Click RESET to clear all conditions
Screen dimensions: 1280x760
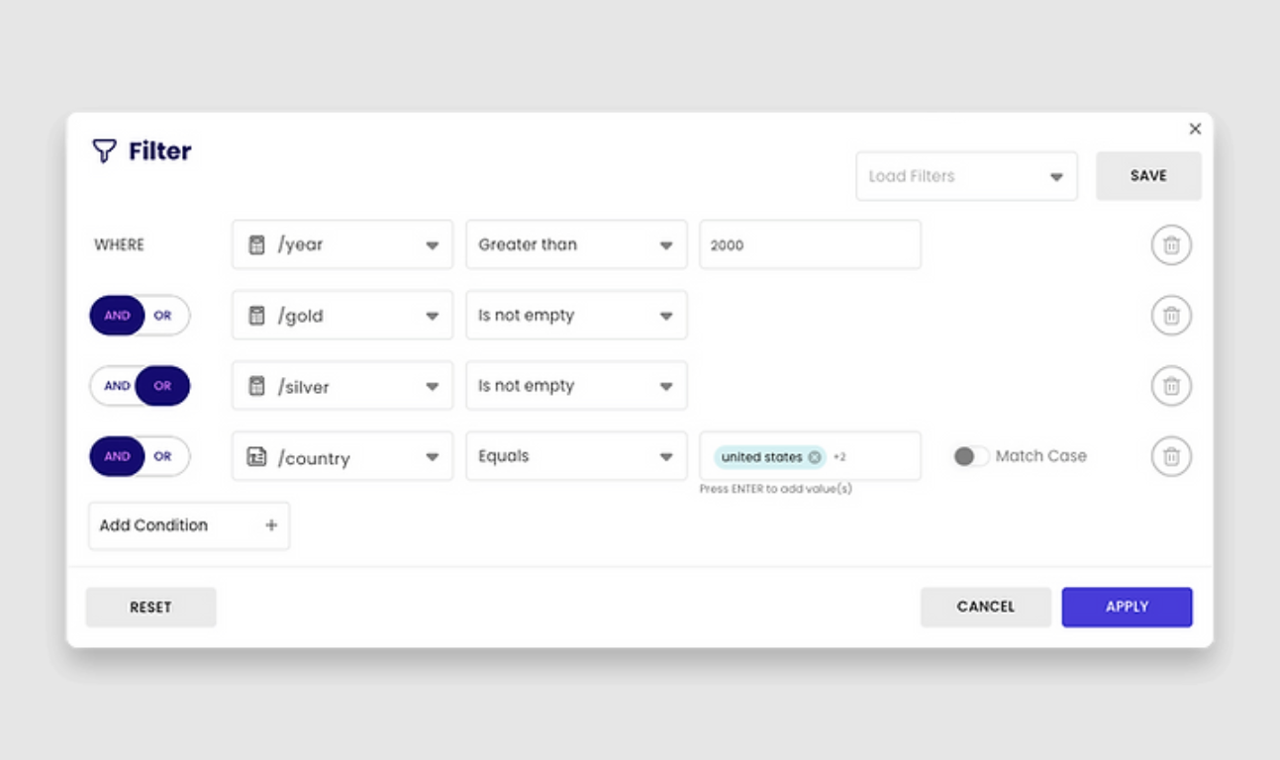pyautogui.click(x=149, y=607)
